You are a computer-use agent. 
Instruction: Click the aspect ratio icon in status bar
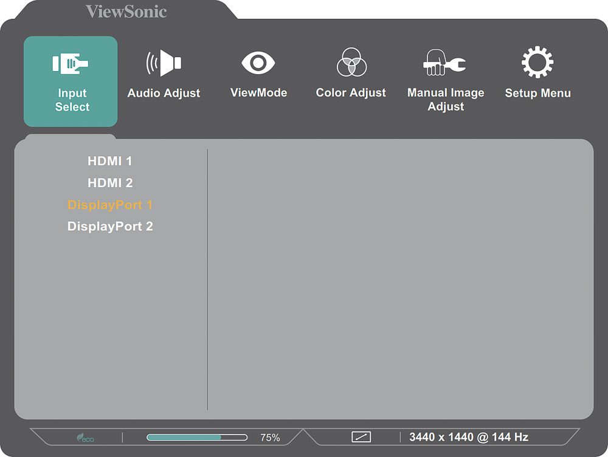[361, 437]
